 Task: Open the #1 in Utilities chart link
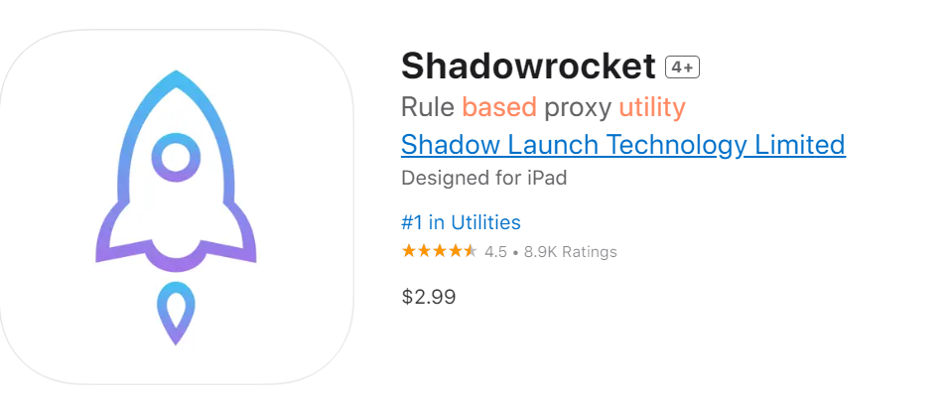(x=461, y=222)
